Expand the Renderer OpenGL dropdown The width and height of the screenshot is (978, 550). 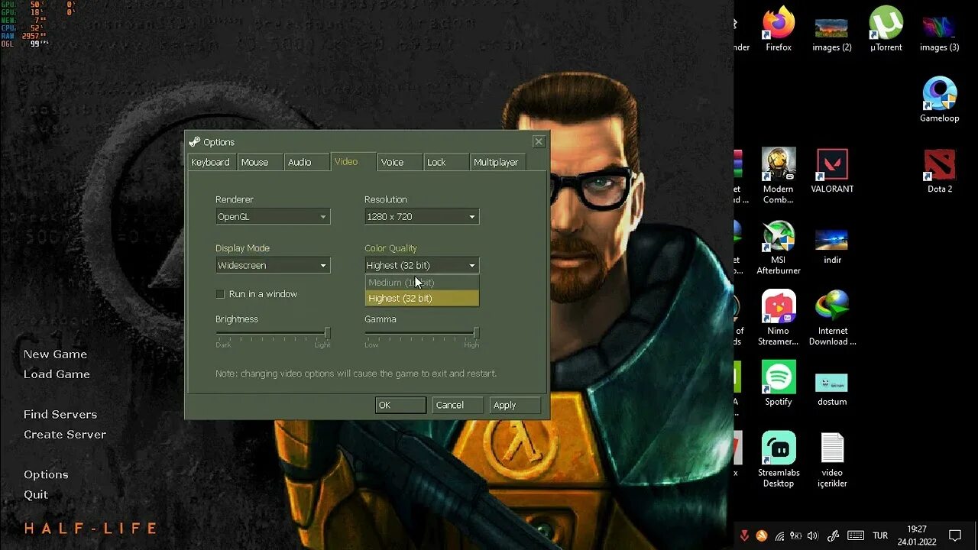coord(273,217)
